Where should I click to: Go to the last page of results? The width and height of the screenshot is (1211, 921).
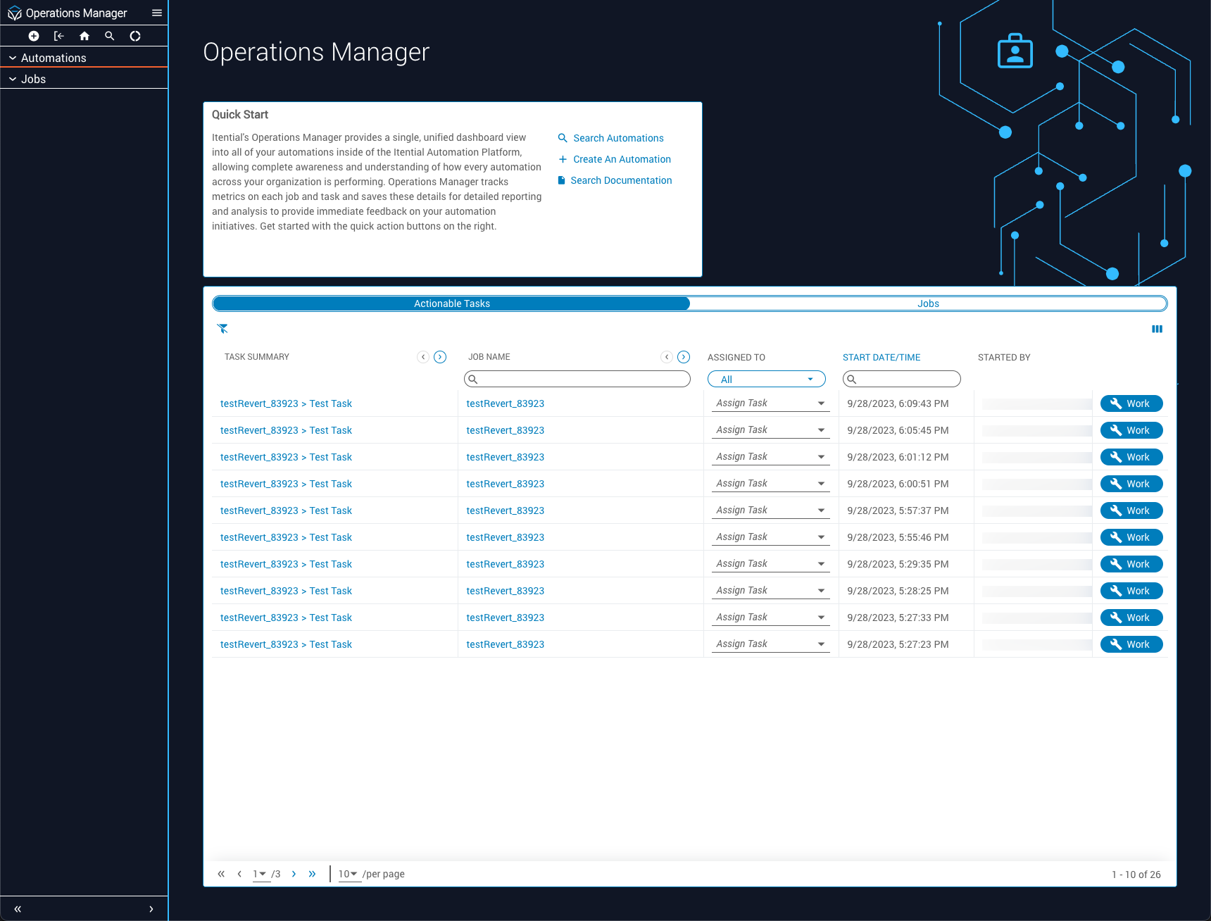[x=312, y=874]
